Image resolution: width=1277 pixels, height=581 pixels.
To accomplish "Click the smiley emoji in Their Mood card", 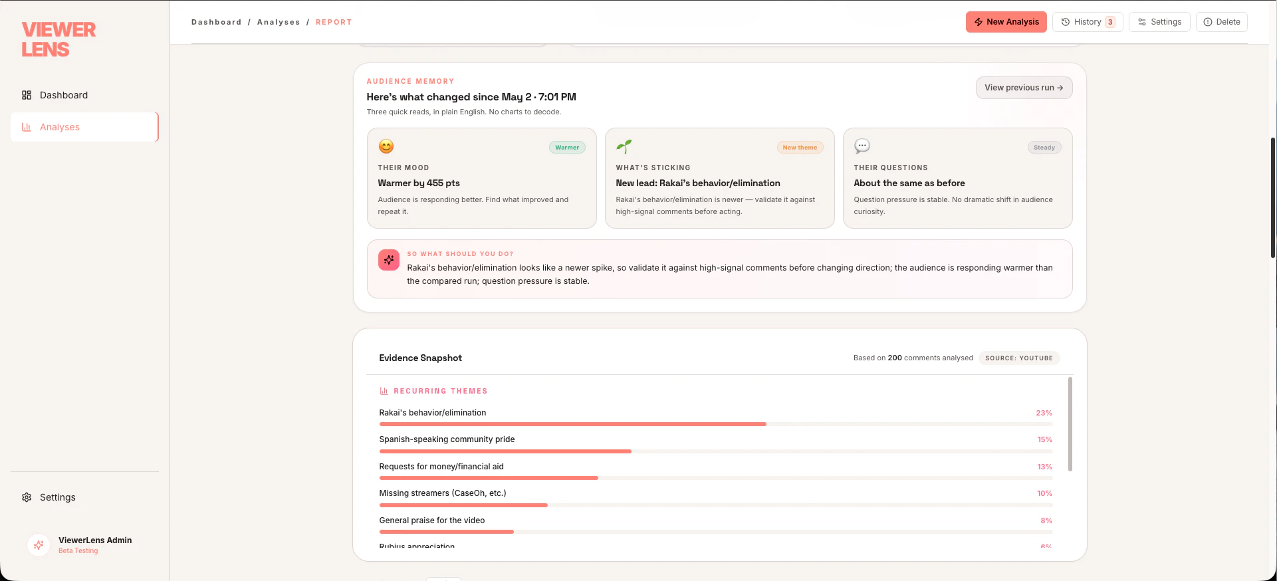I will 386,146.
